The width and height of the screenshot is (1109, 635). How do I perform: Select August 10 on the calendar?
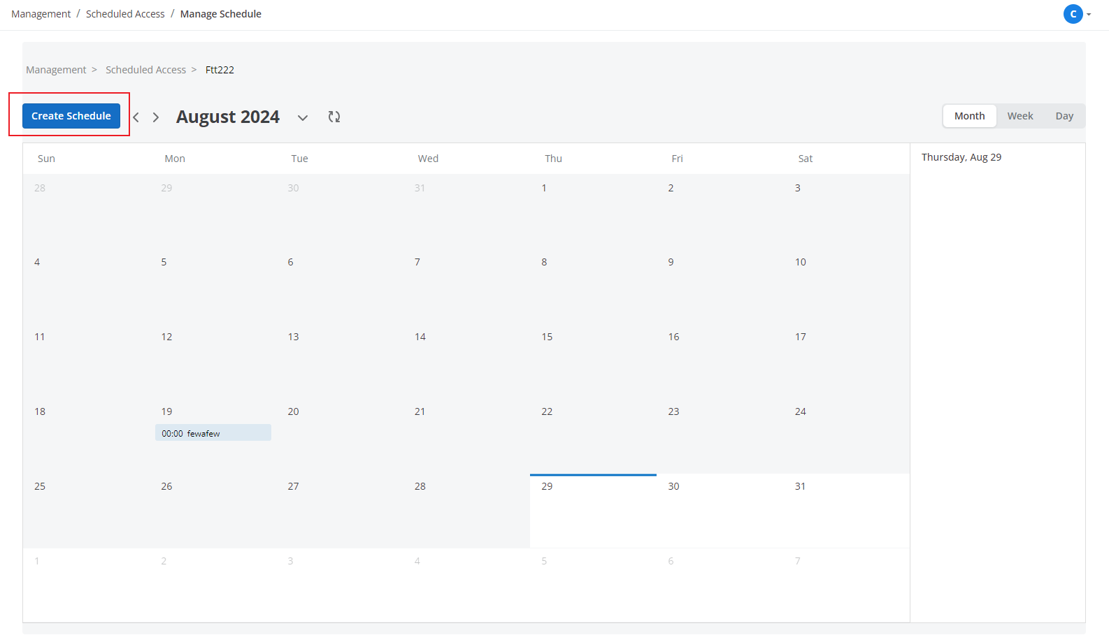coord(801,262)
